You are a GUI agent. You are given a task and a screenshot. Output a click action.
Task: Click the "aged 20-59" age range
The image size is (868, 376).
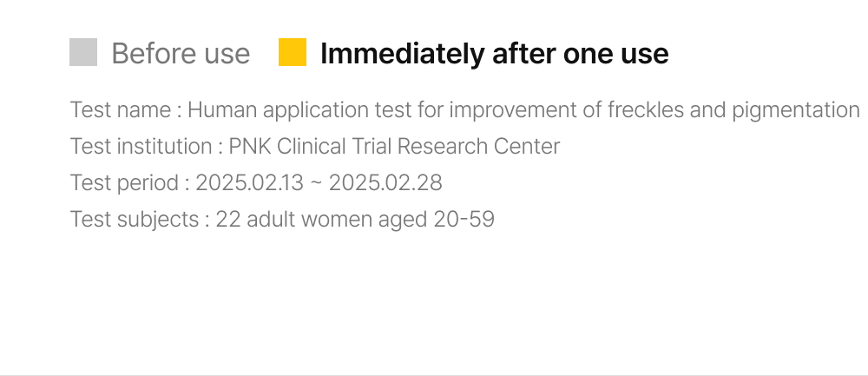pos(437,220)
